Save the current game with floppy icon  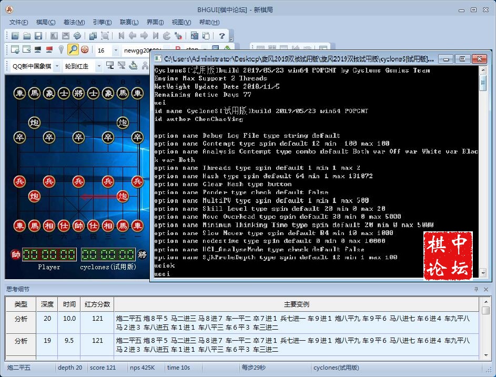point(38,36)
